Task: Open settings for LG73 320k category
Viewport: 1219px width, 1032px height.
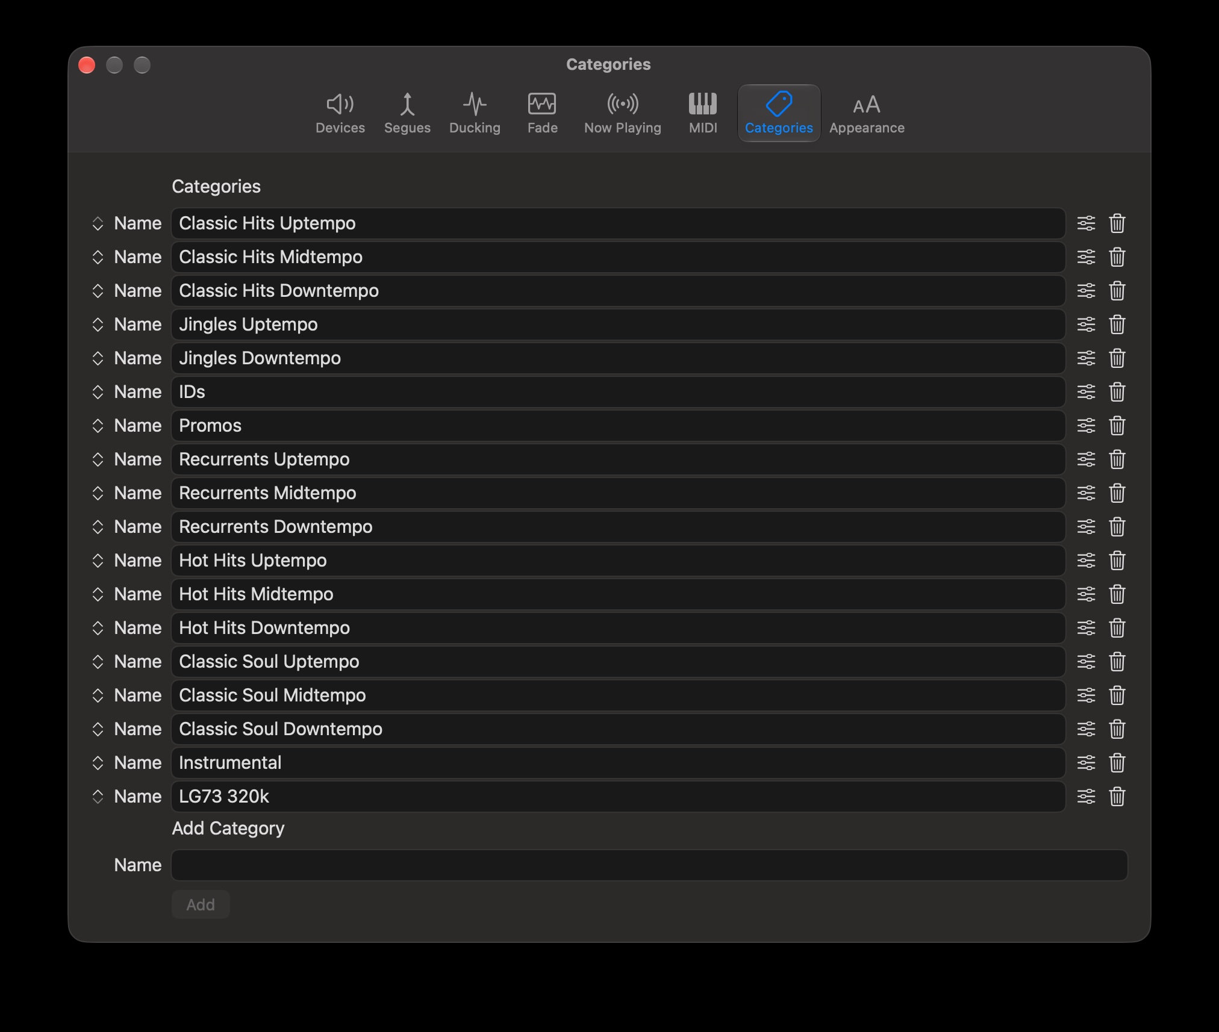Action: point(1086,797)
